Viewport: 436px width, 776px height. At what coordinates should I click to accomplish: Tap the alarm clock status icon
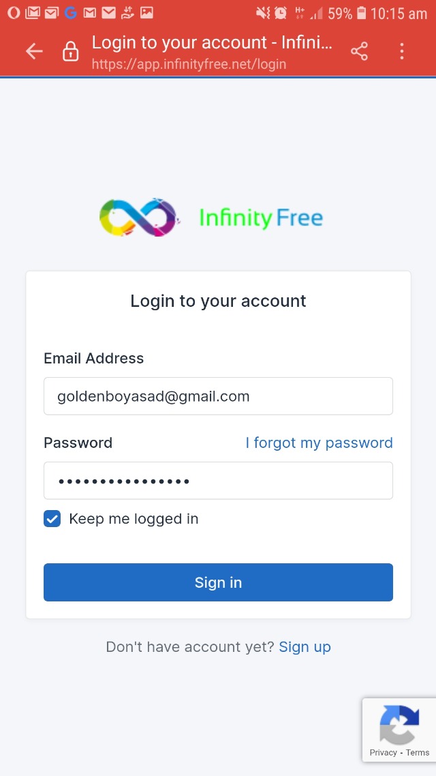281,12
